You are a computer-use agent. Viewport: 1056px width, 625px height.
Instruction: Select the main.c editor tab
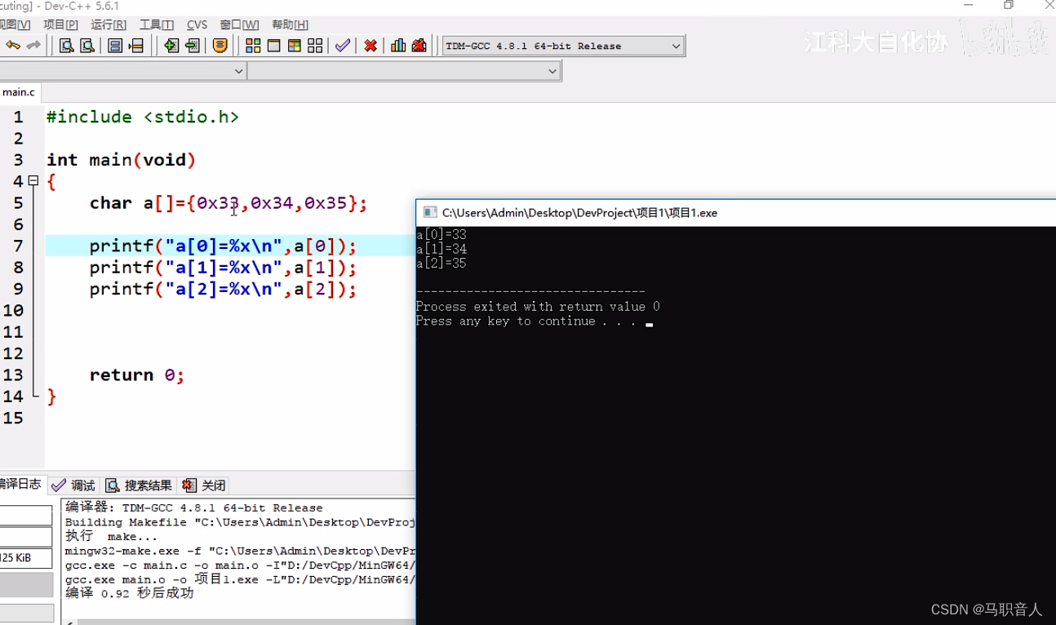point(20,92)
